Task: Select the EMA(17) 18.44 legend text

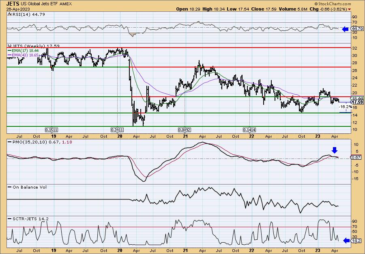Action: (x=25, y=51)
